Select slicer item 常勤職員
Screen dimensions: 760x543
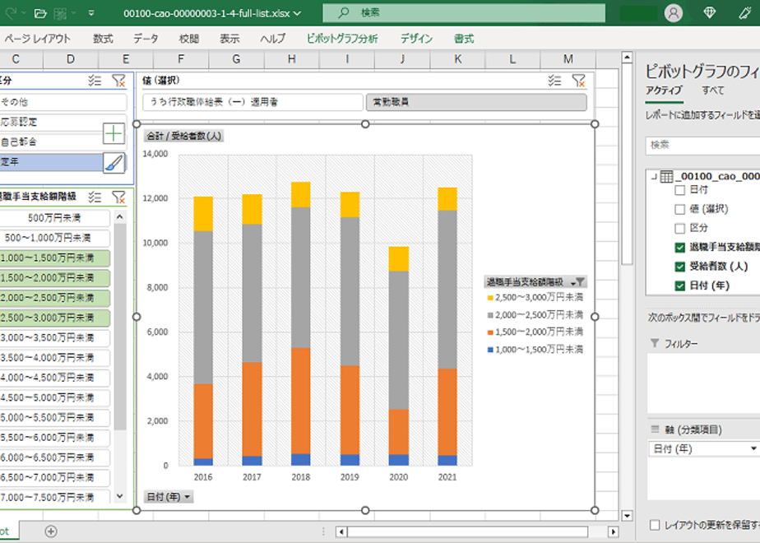tap(476, 102)
